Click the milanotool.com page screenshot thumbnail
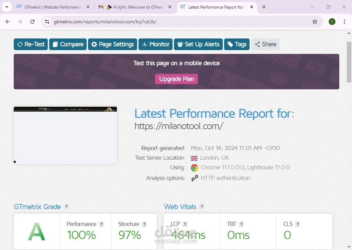Image resolution: width=352 pixels, height=250 pixels. click(65, 135)
